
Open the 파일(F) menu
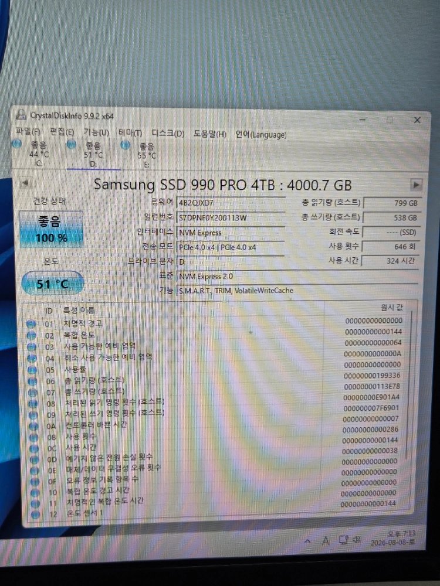[x=28, y=131]
